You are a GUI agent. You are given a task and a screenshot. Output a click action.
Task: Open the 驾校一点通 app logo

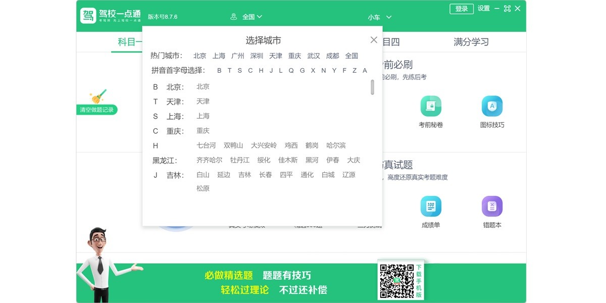click(x=88, y=15)
